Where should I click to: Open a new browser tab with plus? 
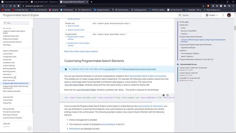point(91,2)
